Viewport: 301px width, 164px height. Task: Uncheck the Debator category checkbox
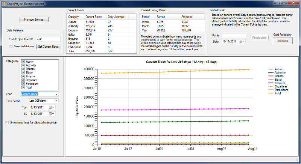[x=23, y=69]
